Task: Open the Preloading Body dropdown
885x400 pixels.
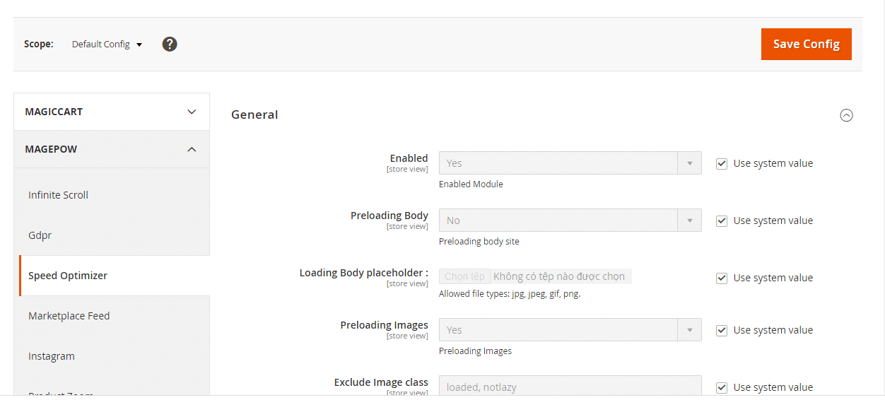Action: pos(570,220)
